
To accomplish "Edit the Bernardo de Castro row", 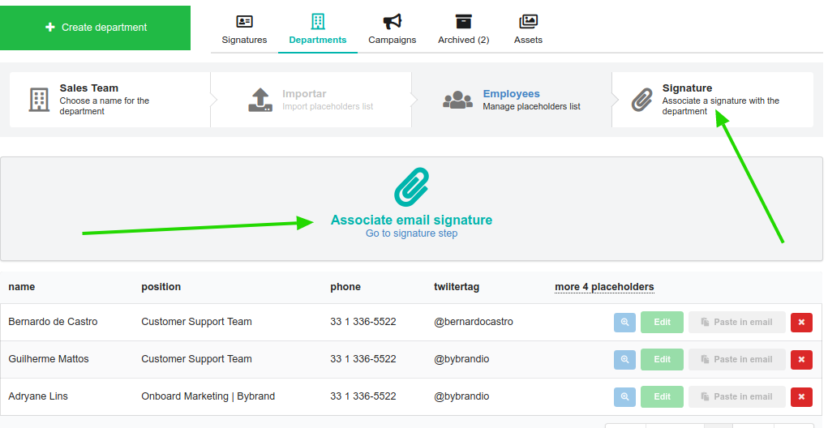I will pos(663,322).
